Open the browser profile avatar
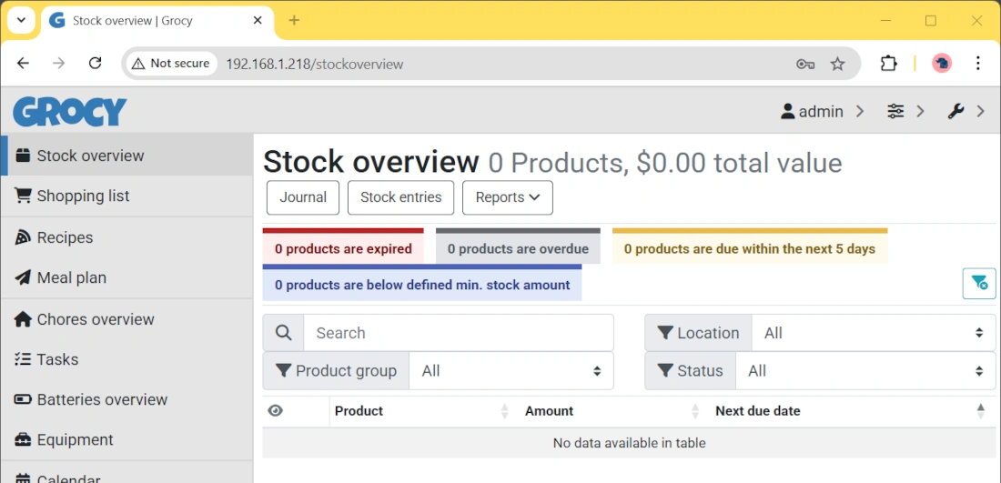The height and width of the screenshot is (483, 1001). (x=942, y=63)
